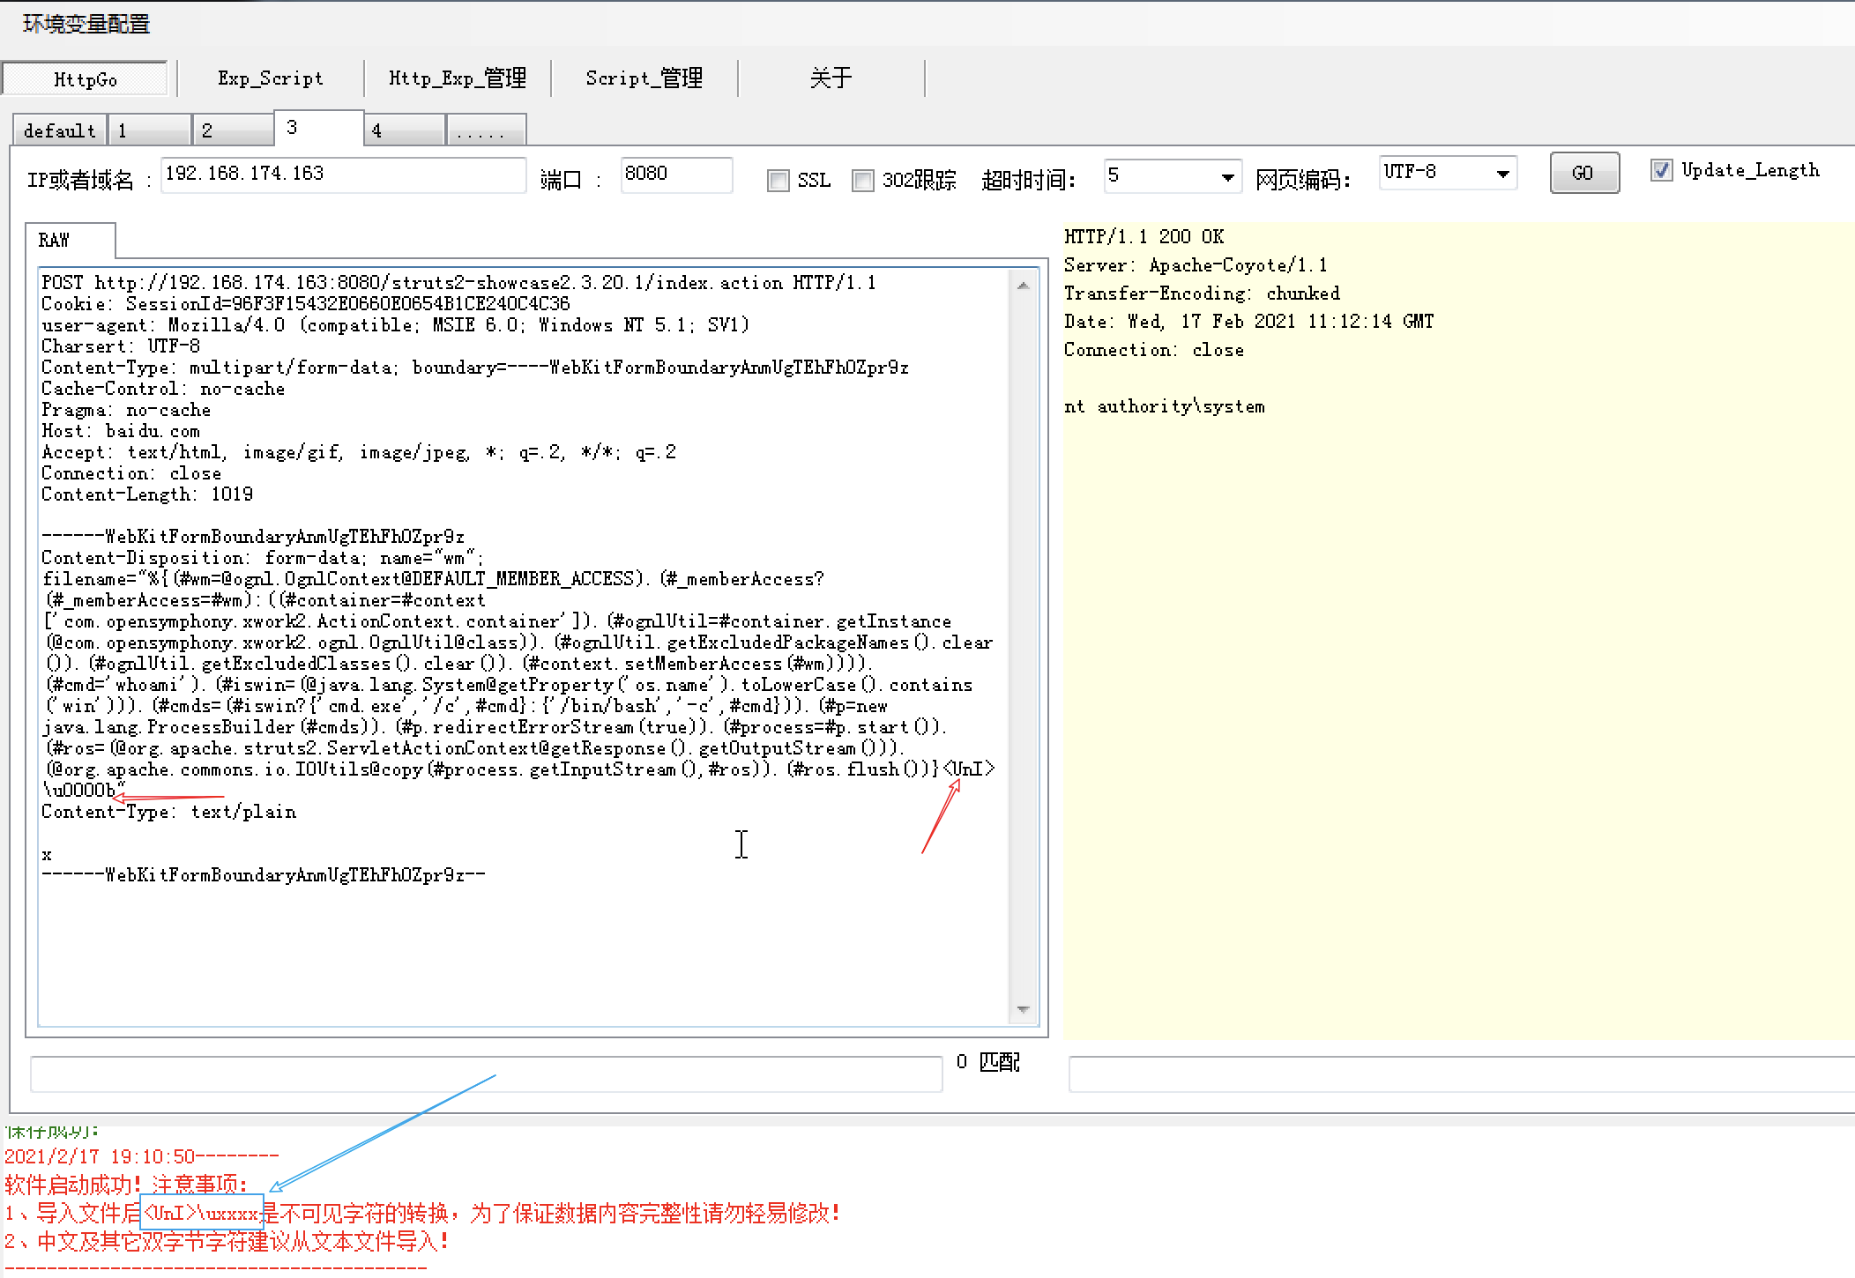This screenshot has height=1278, width=1855.
Task: Click the GO send button
Action: pyautogui.click(x=1583, y=173)
